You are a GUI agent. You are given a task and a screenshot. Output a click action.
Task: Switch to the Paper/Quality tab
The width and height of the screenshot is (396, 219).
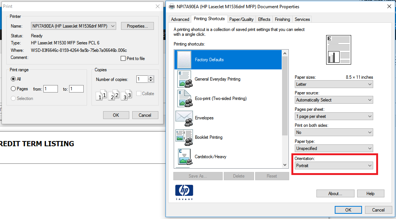coord(241,19)
